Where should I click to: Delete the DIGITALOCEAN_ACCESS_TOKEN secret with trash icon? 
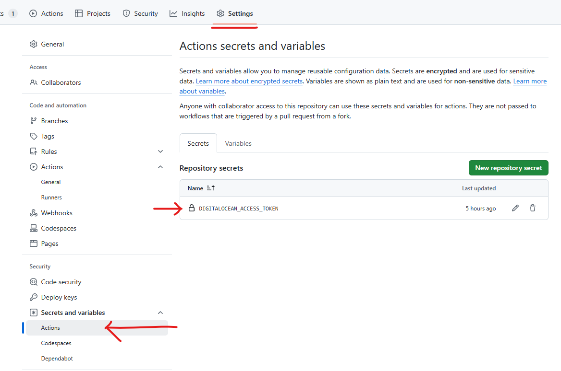point(533,208)
